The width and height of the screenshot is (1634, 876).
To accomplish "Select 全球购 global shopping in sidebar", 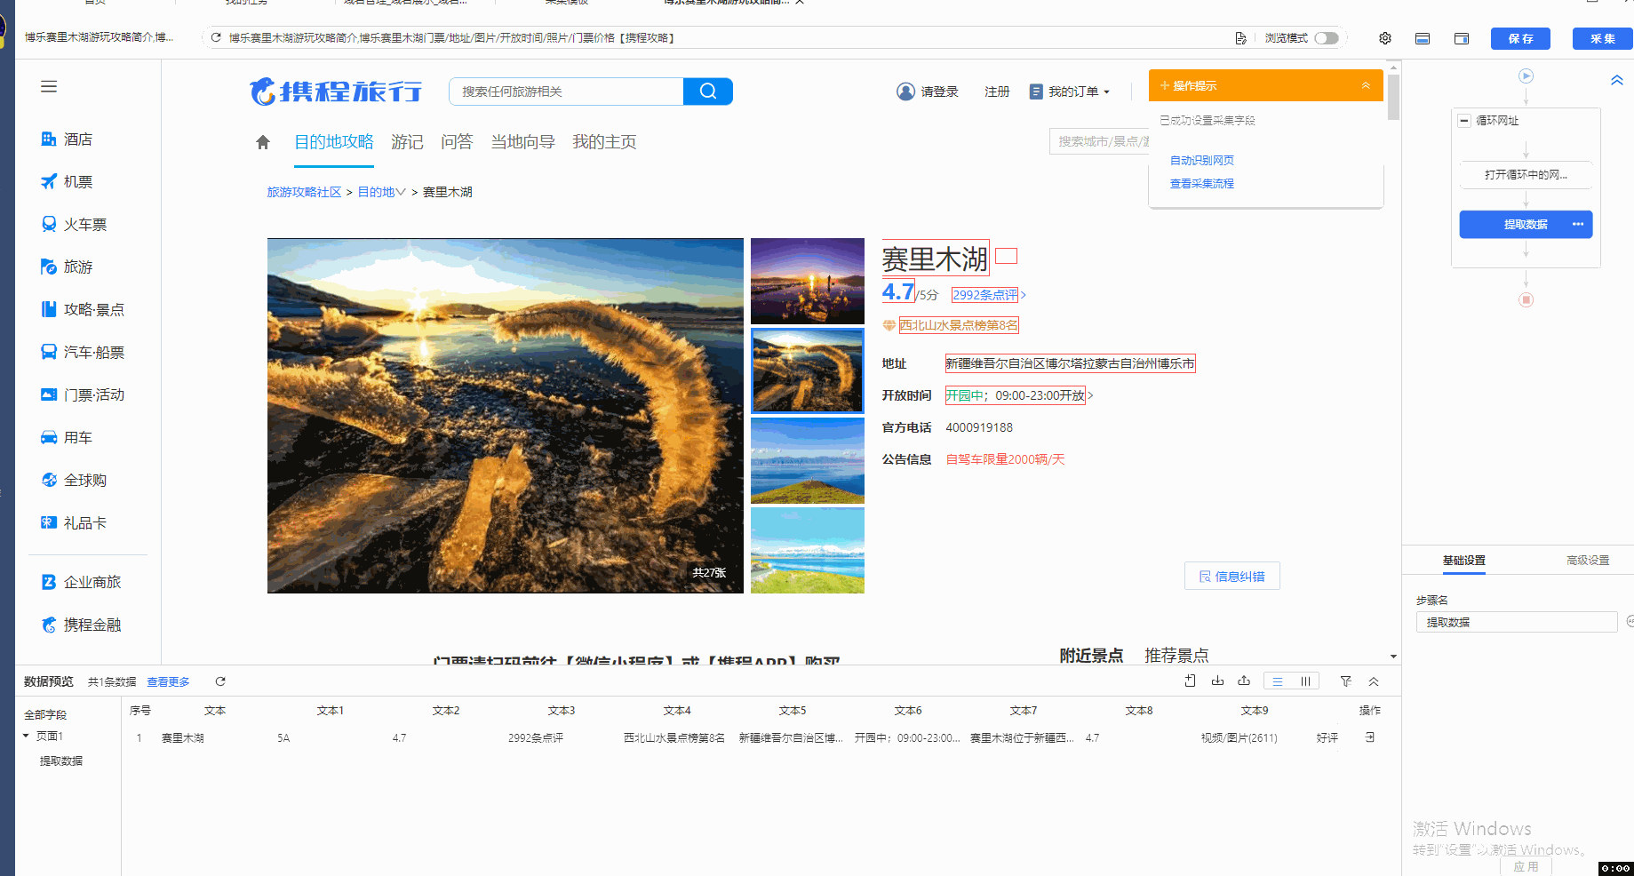I will coord(75,481).
